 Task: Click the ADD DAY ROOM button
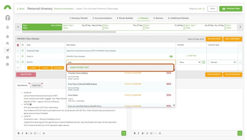(x=214, y=39)
